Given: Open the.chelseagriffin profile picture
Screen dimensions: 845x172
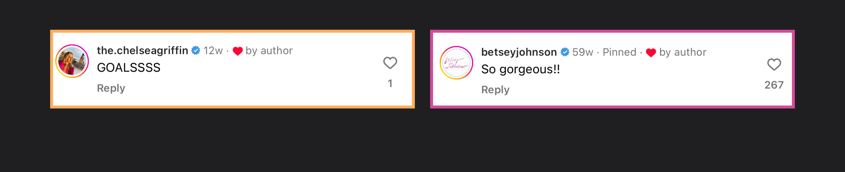Looking at the screenshot, I should point(72,61).
